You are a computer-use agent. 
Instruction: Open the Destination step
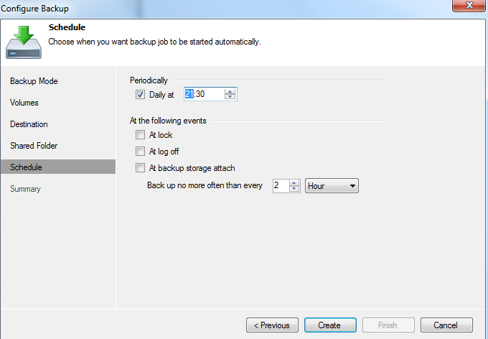tap(29, 124)
